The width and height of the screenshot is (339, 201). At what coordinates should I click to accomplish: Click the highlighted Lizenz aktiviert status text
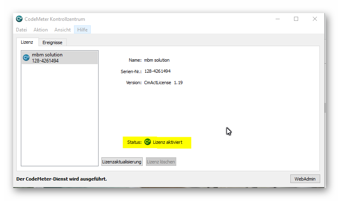[168, 142]
